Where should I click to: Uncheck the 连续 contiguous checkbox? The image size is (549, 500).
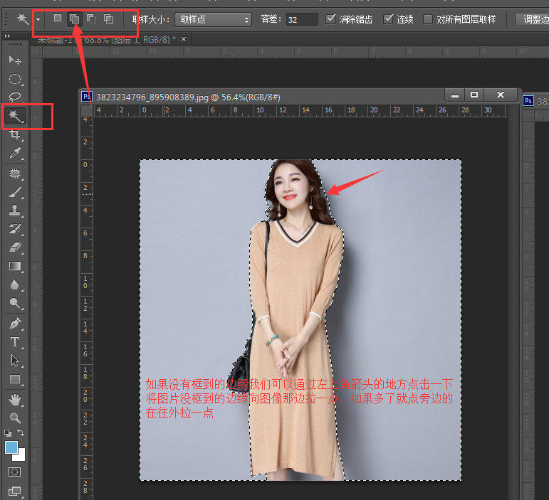389,19
